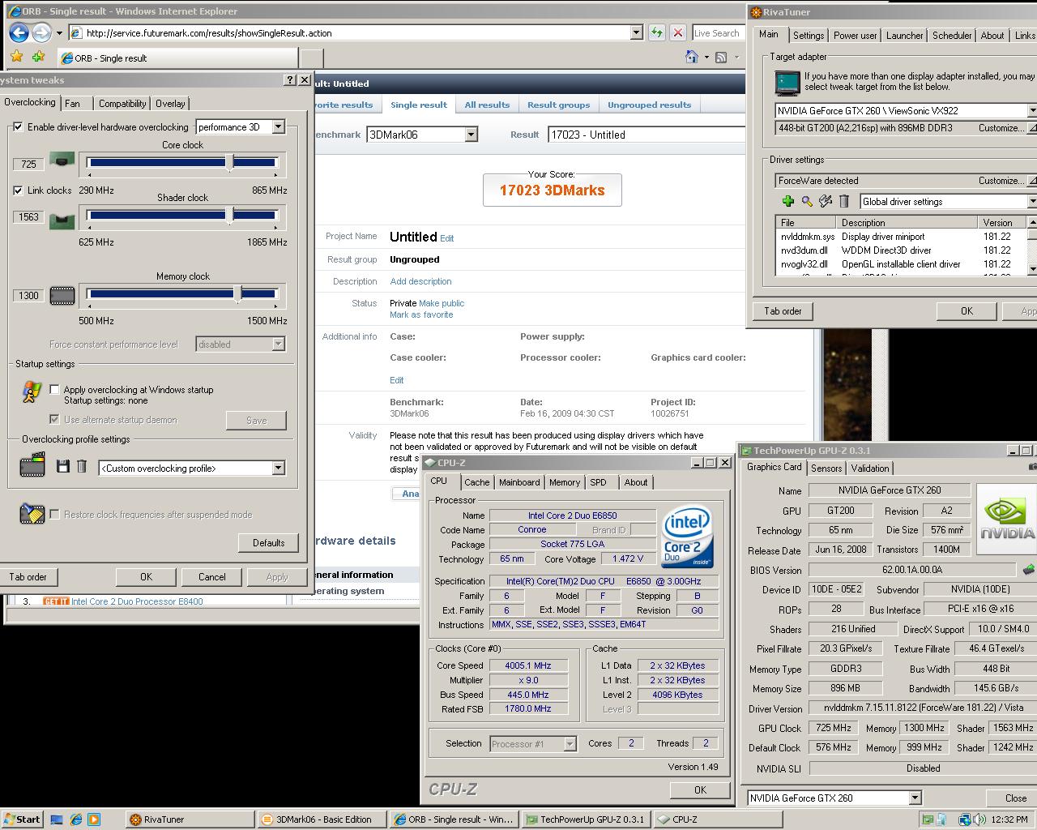
Task: Click the monitor icon beside Target adapter
Action: (787, 83)
